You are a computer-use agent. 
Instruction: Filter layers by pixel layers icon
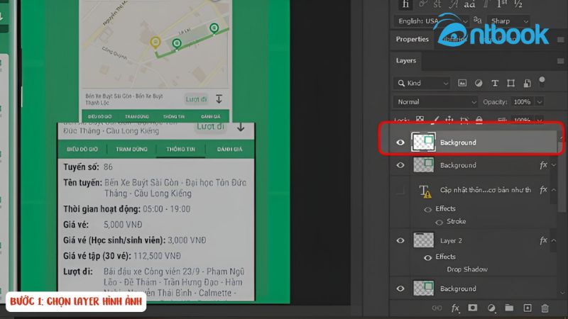click(462, 83)
